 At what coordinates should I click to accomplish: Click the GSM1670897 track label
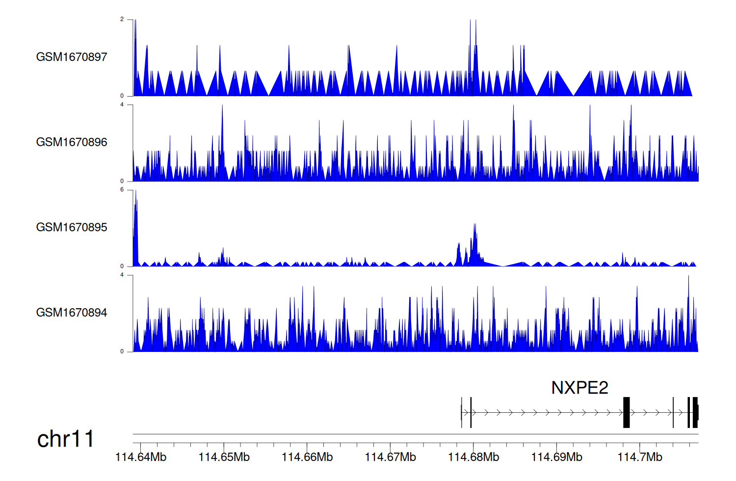[x=72, y=57]
